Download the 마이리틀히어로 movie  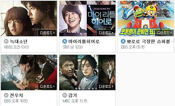(106, 33)
